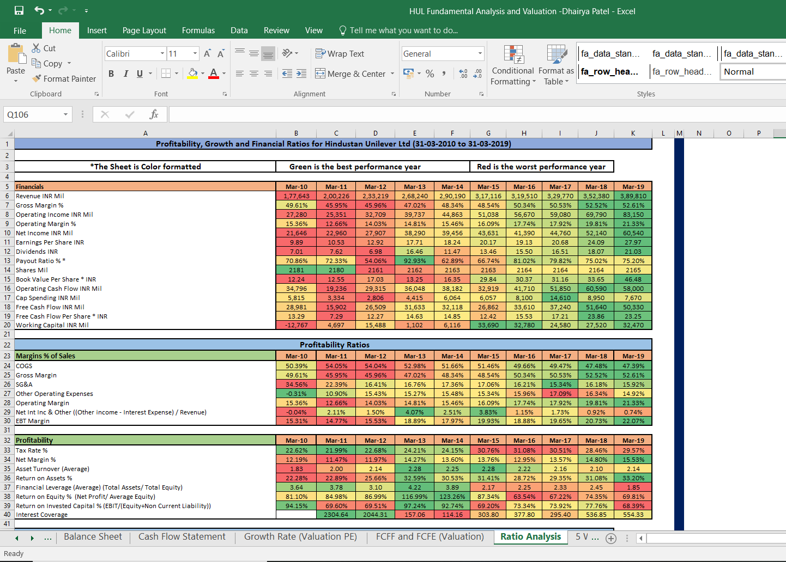Image resolution: width=786 pixels, height=562 pixels.
Task: Switch to Balance Sheet sheet tab
Action: (93, 537)
